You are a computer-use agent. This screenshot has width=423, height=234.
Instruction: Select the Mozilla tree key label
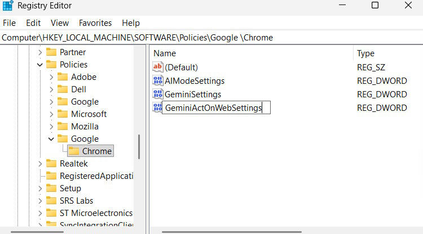[x=85, y=127]
